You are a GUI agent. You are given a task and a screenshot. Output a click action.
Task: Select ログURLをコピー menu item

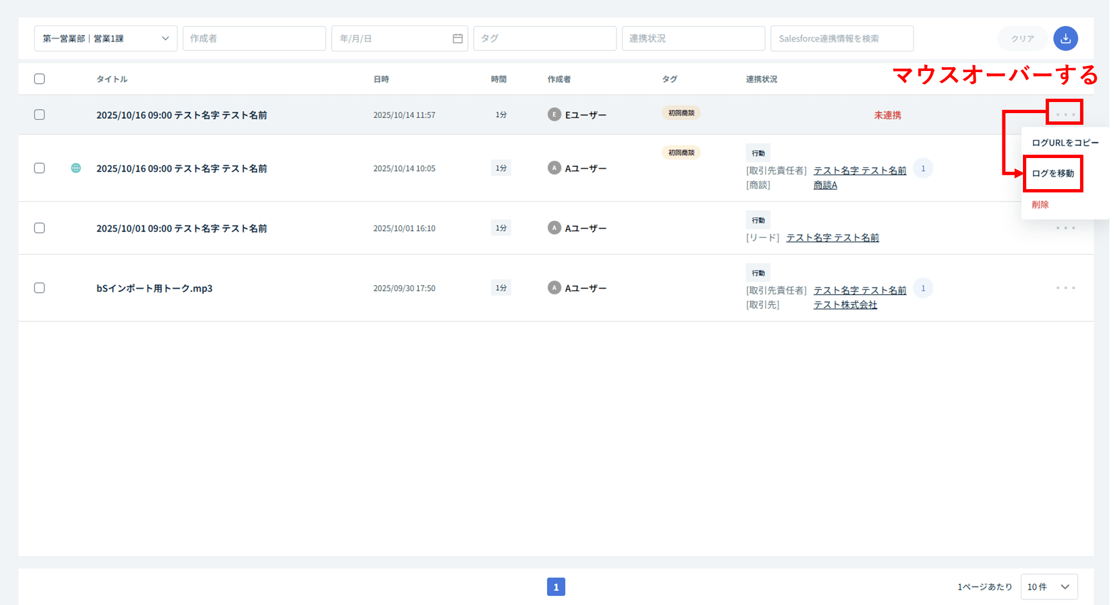1065,143
